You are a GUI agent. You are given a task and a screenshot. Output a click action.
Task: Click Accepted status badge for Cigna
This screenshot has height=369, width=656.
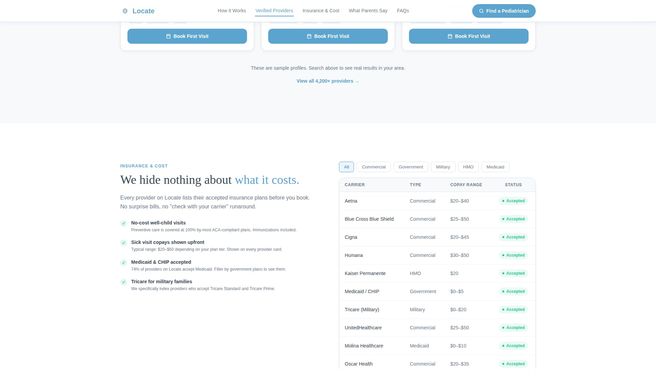coord(513,237)
